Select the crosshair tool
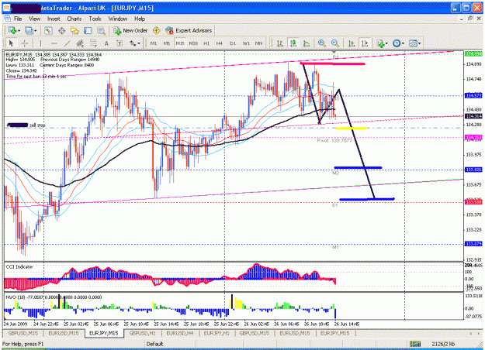 (x=25, y=43)
